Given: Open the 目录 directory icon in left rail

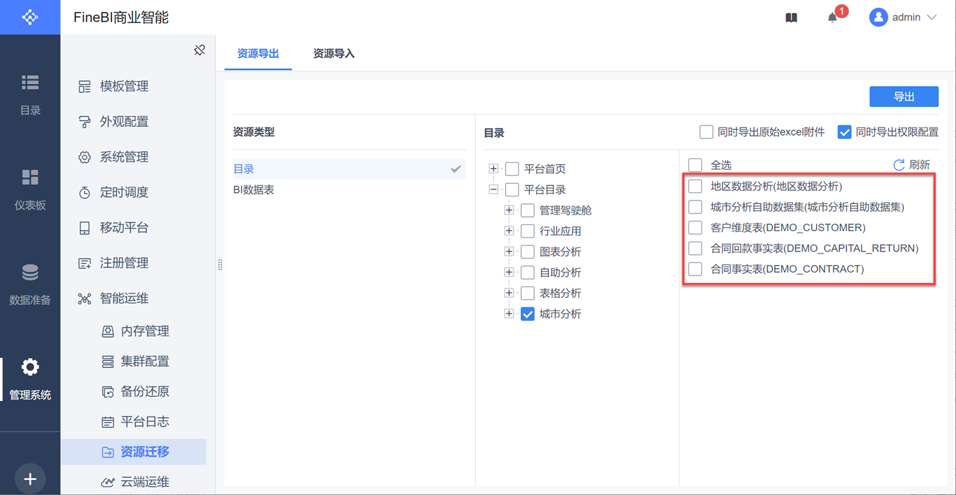Looking at the screenshot, I should 30,82.
